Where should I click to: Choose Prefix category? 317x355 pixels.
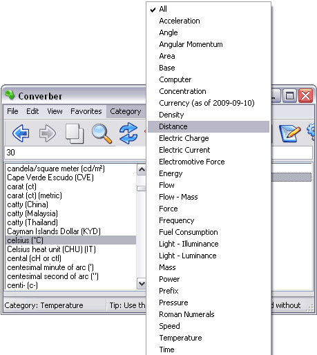point(209,291)
